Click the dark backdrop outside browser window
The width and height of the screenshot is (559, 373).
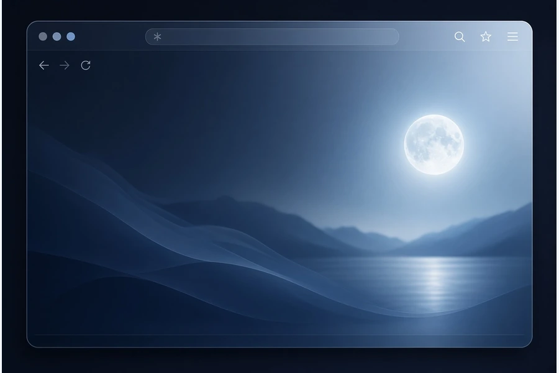(279, 361)
